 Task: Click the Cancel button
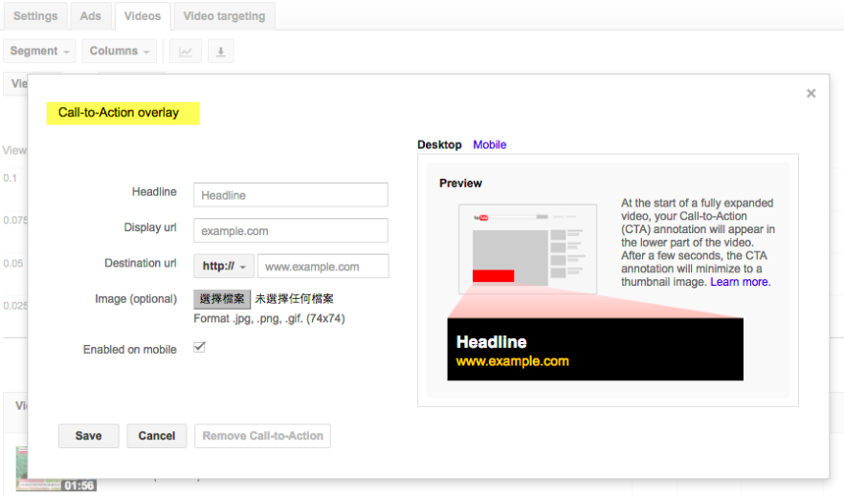coord(156,436)
